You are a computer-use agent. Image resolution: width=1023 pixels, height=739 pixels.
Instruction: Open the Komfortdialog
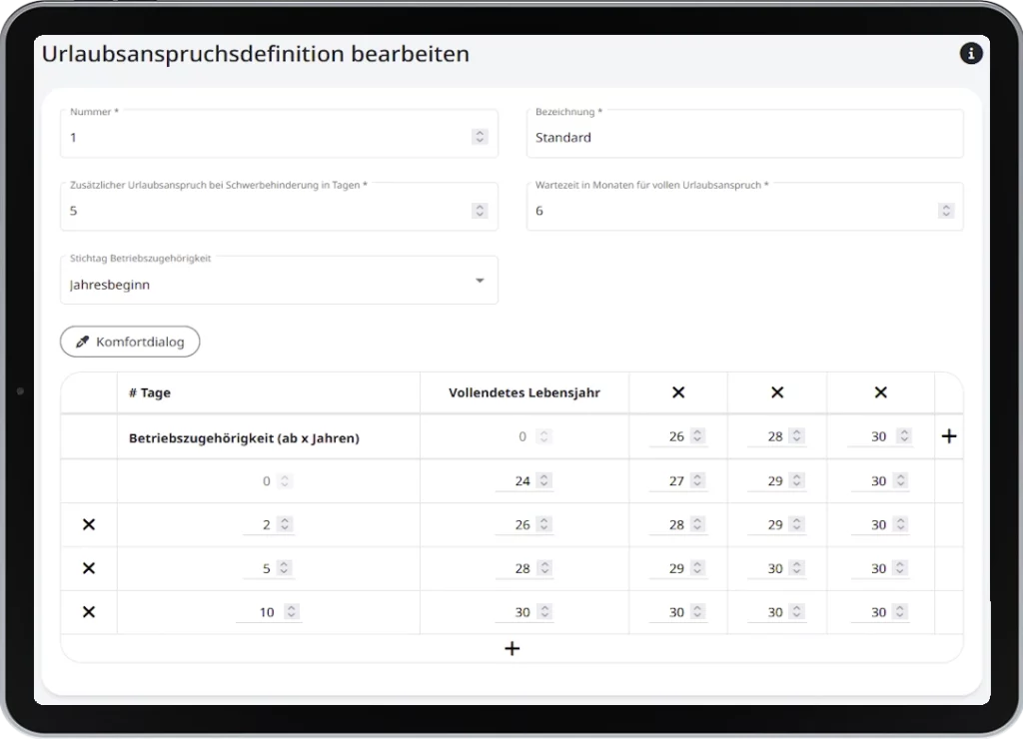[130, 342]
